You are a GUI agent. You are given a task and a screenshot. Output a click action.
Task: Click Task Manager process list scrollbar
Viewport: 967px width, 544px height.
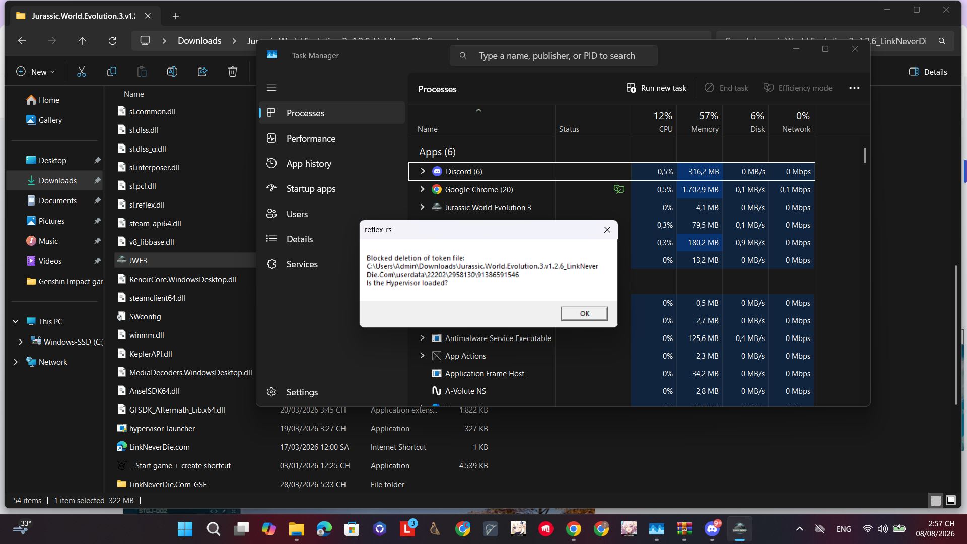click(865, 155)
